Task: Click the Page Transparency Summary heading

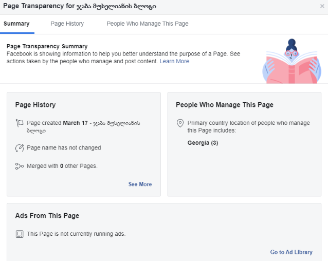Action: pyautogui.click(x=47, y=46)
